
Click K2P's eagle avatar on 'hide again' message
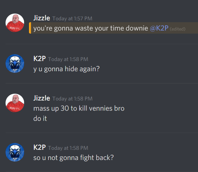click(15, 63)
